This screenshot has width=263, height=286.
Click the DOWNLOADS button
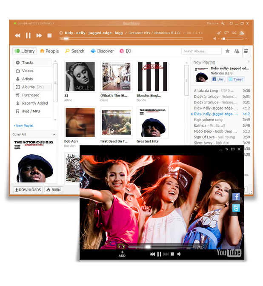point(28,190)
